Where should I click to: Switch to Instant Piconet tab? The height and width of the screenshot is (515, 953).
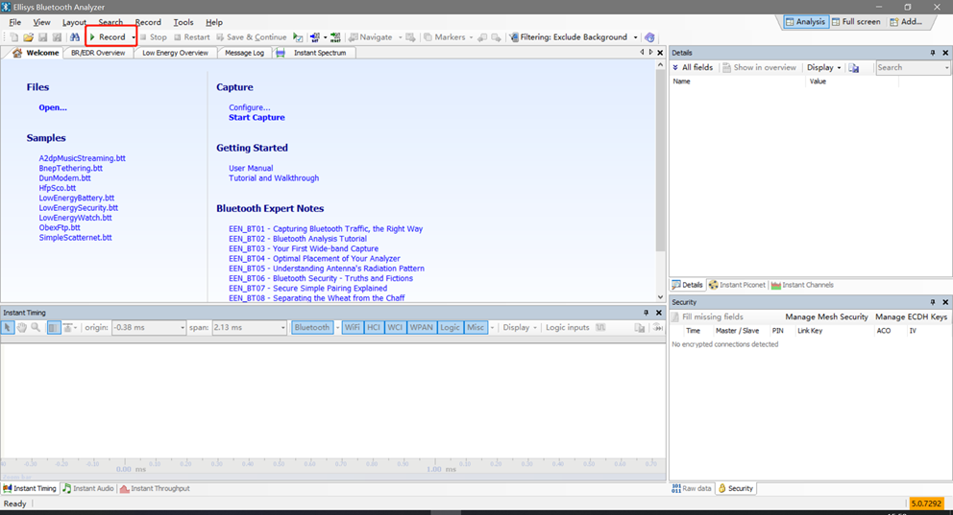click(737, 285)
